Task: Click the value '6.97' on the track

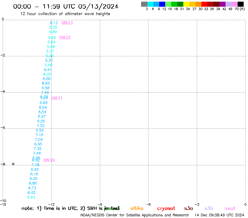Action: 42,116
